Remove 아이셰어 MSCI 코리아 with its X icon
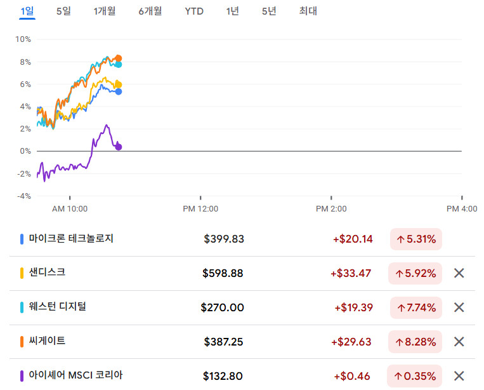 (459, 376)
